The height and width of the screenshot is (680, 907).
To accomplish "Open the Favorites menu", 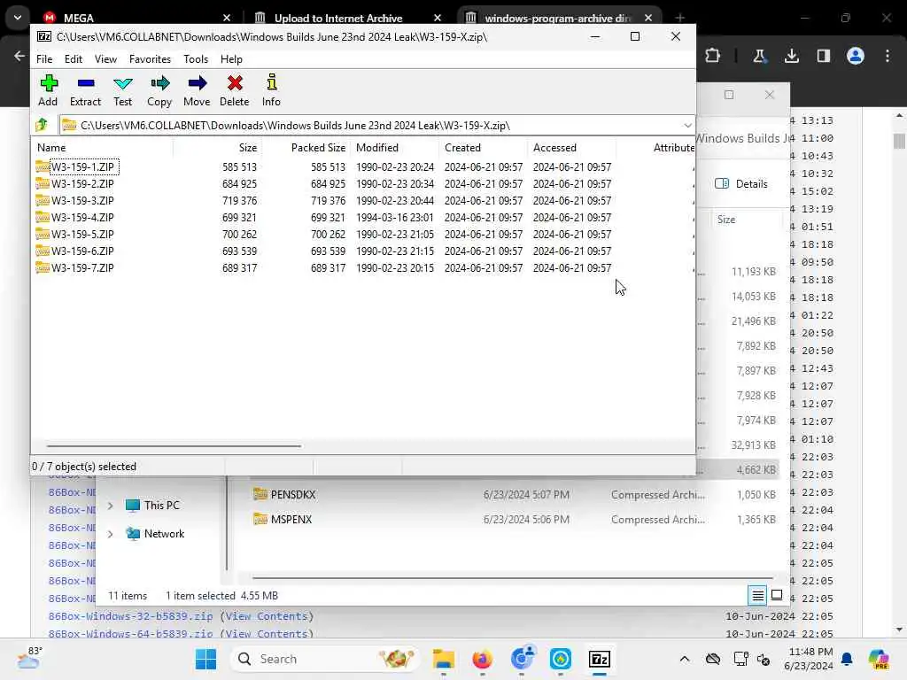I will tap(150, 59).
